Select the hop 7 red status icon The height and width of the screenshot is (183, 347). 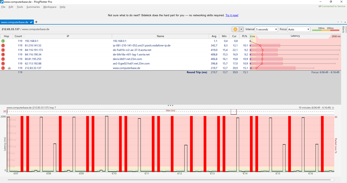coord(3,68)
